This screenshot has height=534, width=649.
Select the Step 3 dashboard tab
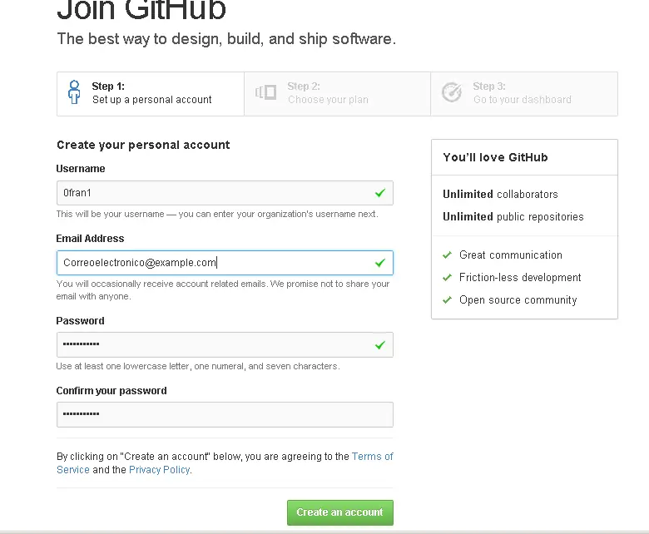pos(524,94)
